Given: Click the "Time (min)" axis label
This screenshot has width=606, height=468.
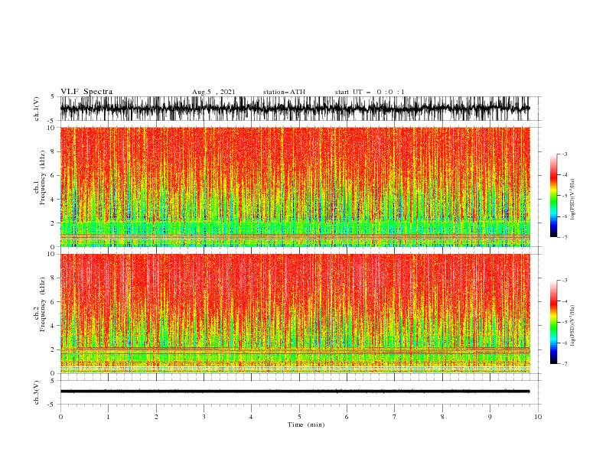Looking at the screenshot, I should [306, 424].
